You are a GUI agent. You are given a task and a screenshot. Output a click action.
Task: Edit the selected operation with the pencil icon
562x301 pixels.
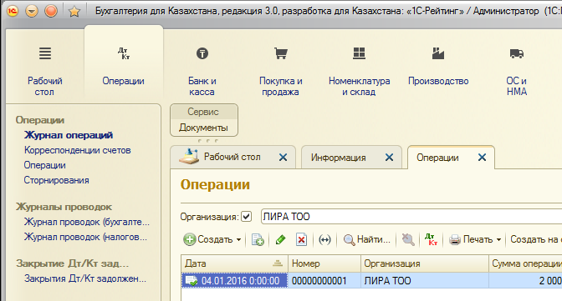pos(281,239)
